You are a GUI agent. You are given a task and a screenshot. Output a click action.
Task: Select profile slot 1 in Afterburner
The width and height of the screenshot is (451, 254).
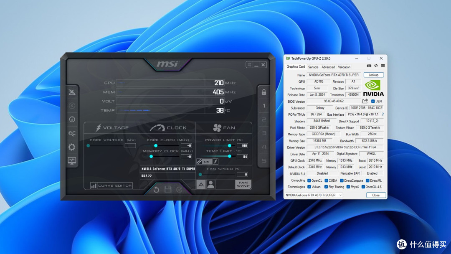point(264,106)
